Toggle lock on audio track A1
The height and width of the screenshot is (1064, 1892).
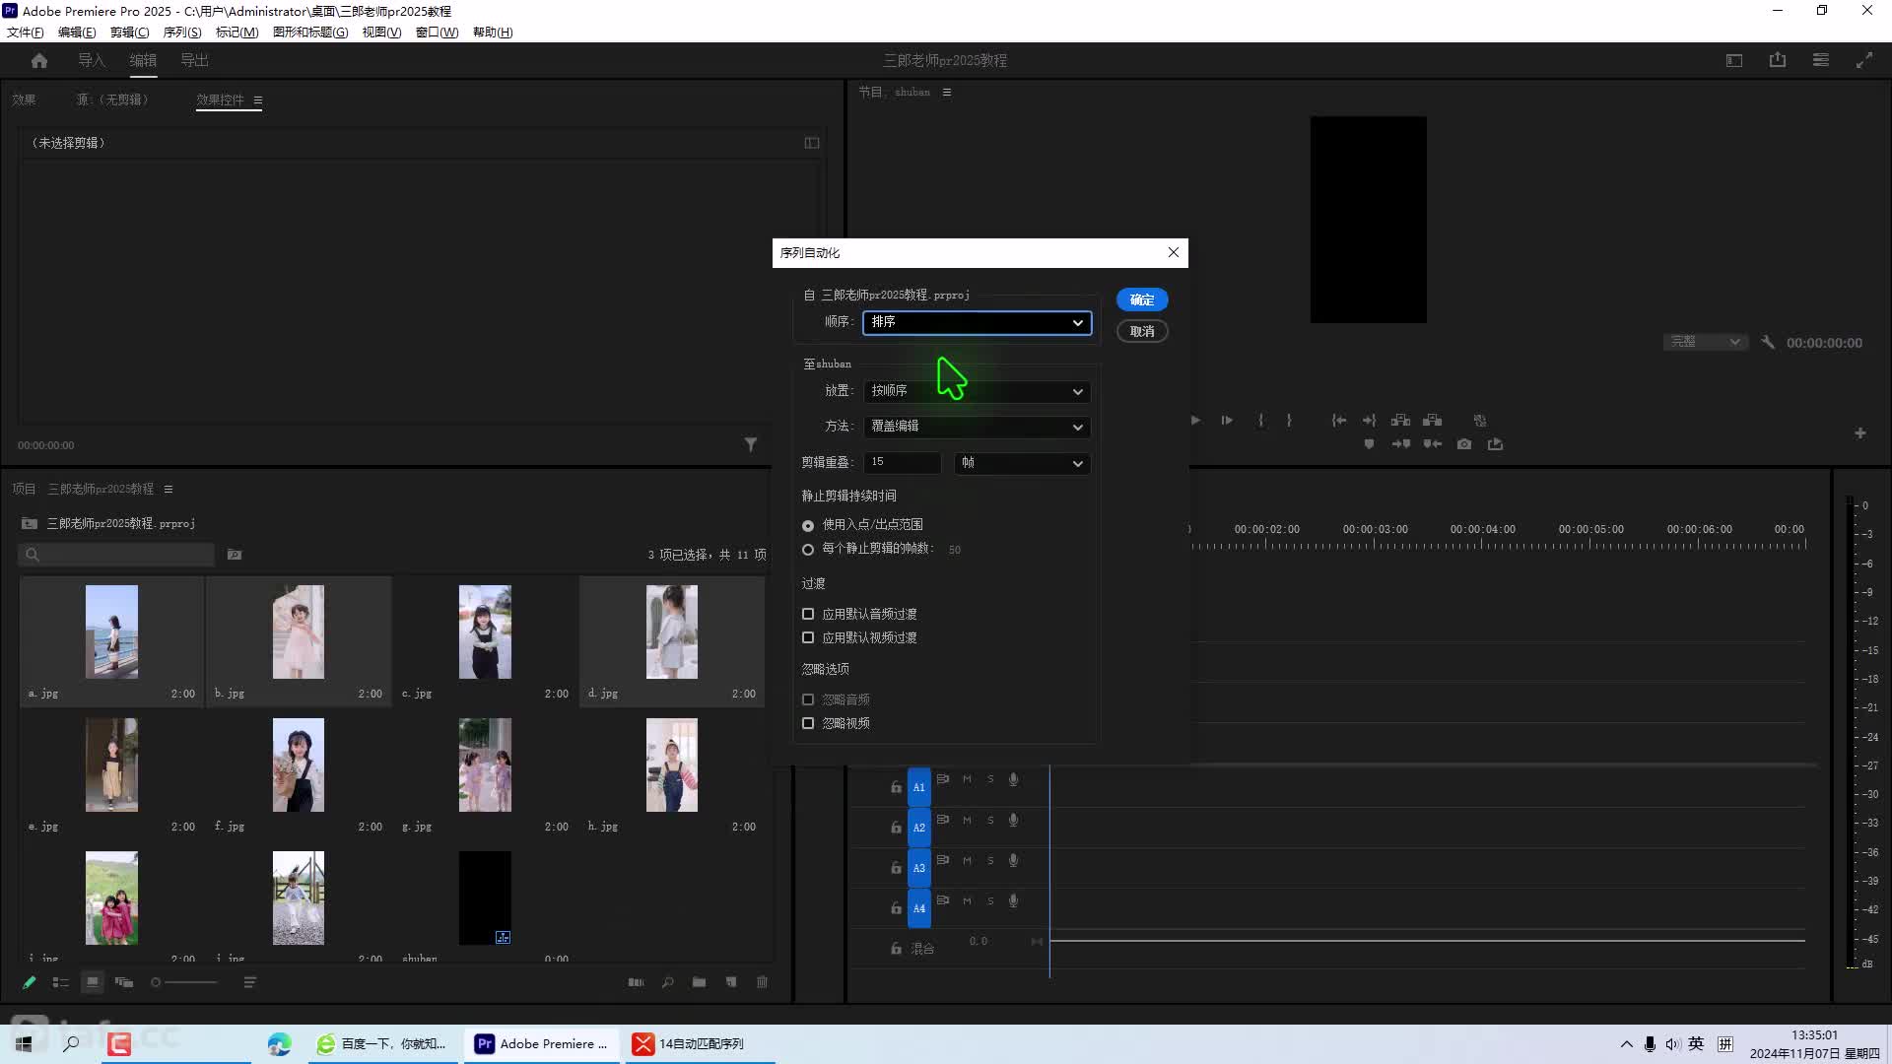[x=896, y=787]
